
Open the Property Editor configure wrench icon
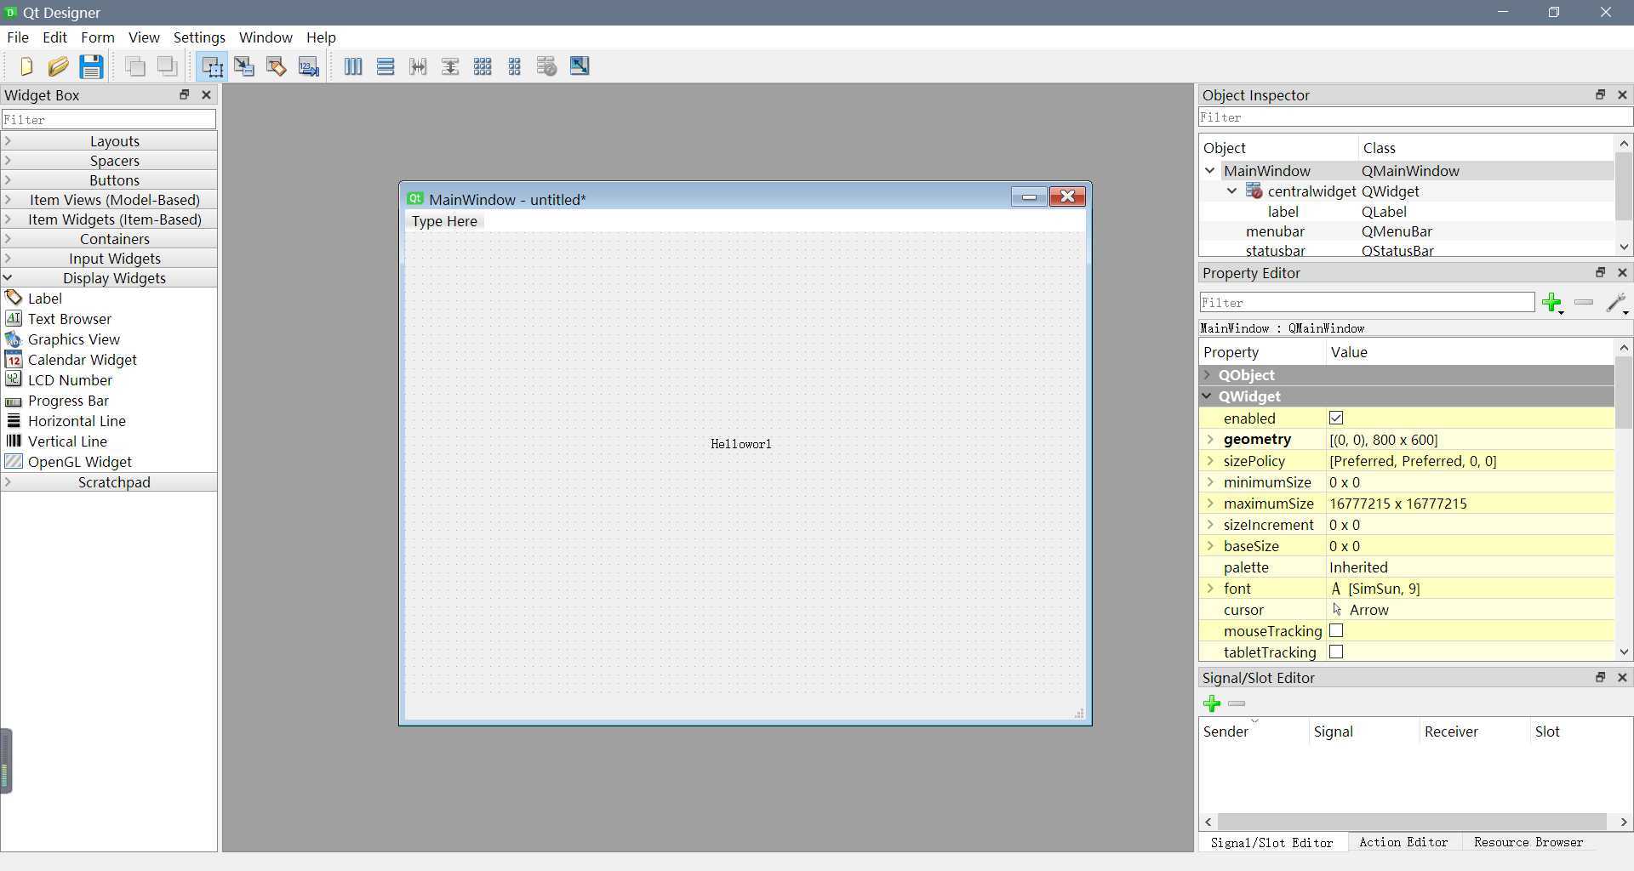click(1616, 303)
